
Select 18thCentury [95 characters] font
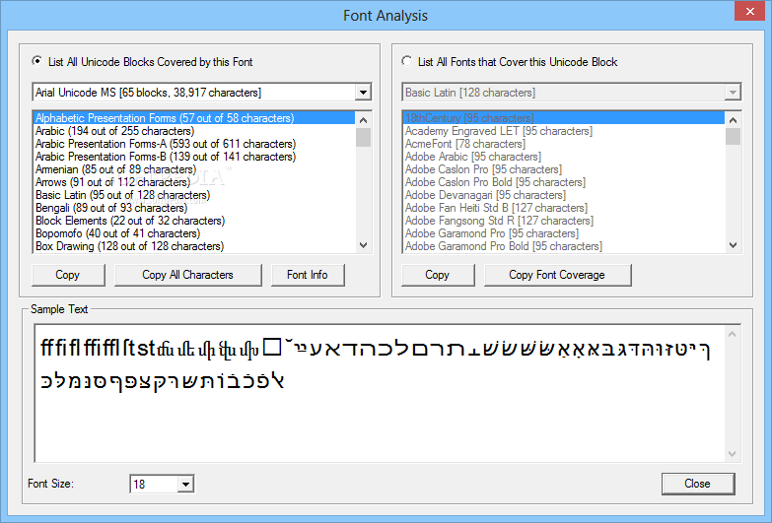pos(564,118)
